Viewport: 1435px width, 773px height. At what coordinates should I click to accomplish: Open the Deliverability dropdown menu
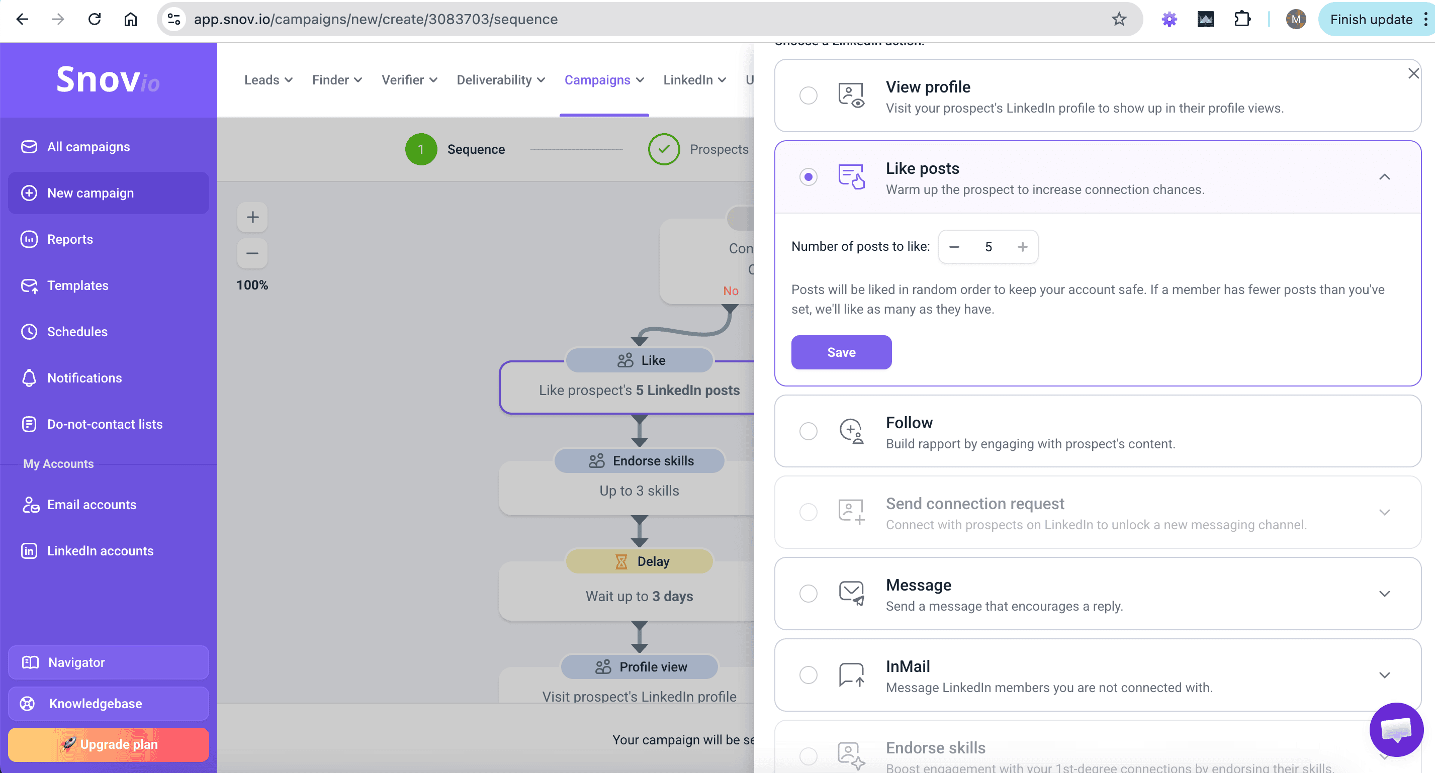pyautogui.click(x=501, y=79)
